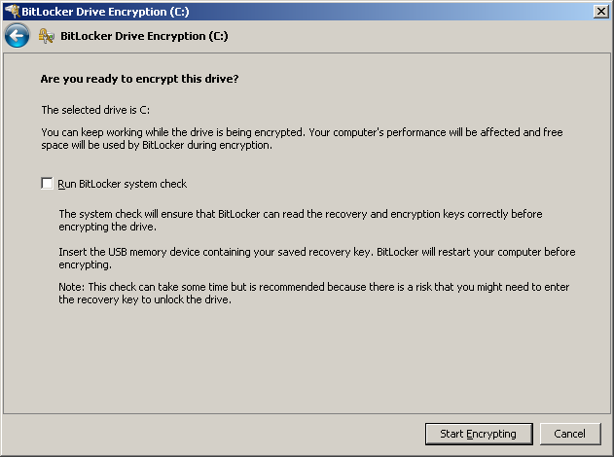
Task: Click the window title bar text
Action: click(105, 12)
